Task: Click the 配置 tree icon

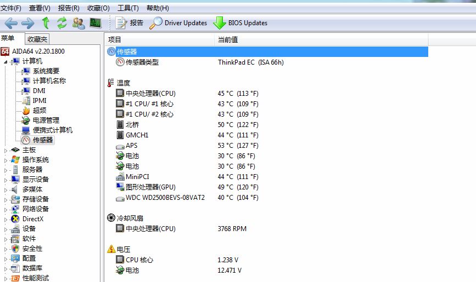Action: 15,258
